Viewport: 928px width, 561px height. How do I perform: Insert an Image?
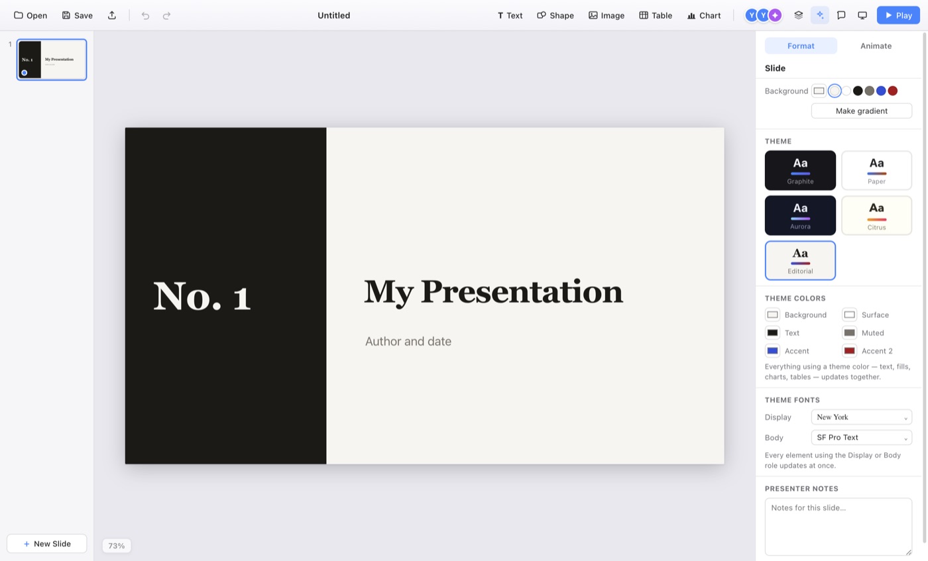pos(607,15)
